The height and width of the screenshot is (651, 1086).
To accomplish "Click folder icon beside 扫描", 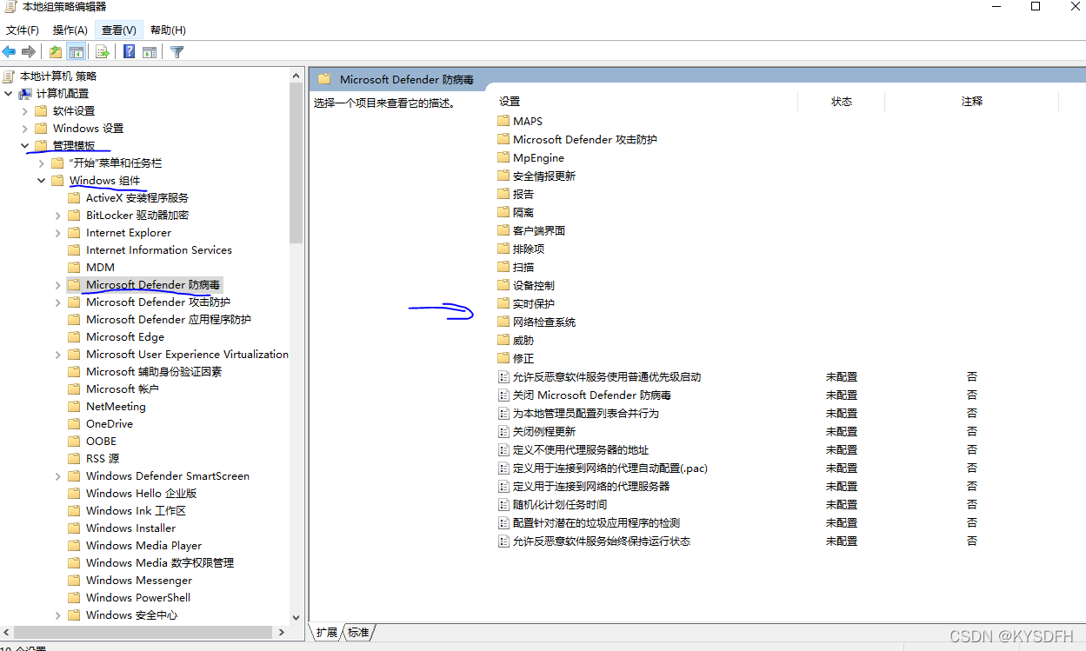I will [503, 267].
